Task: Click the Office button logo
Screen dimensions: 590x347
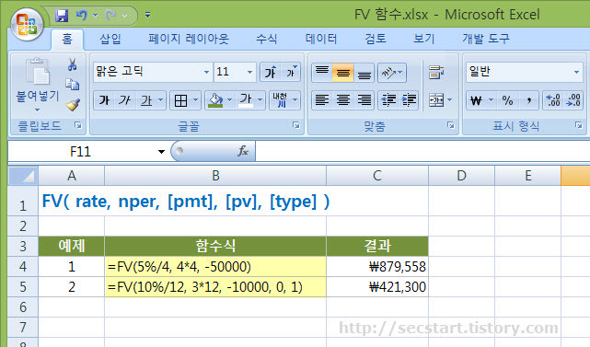Action: [x=27, y=25]
